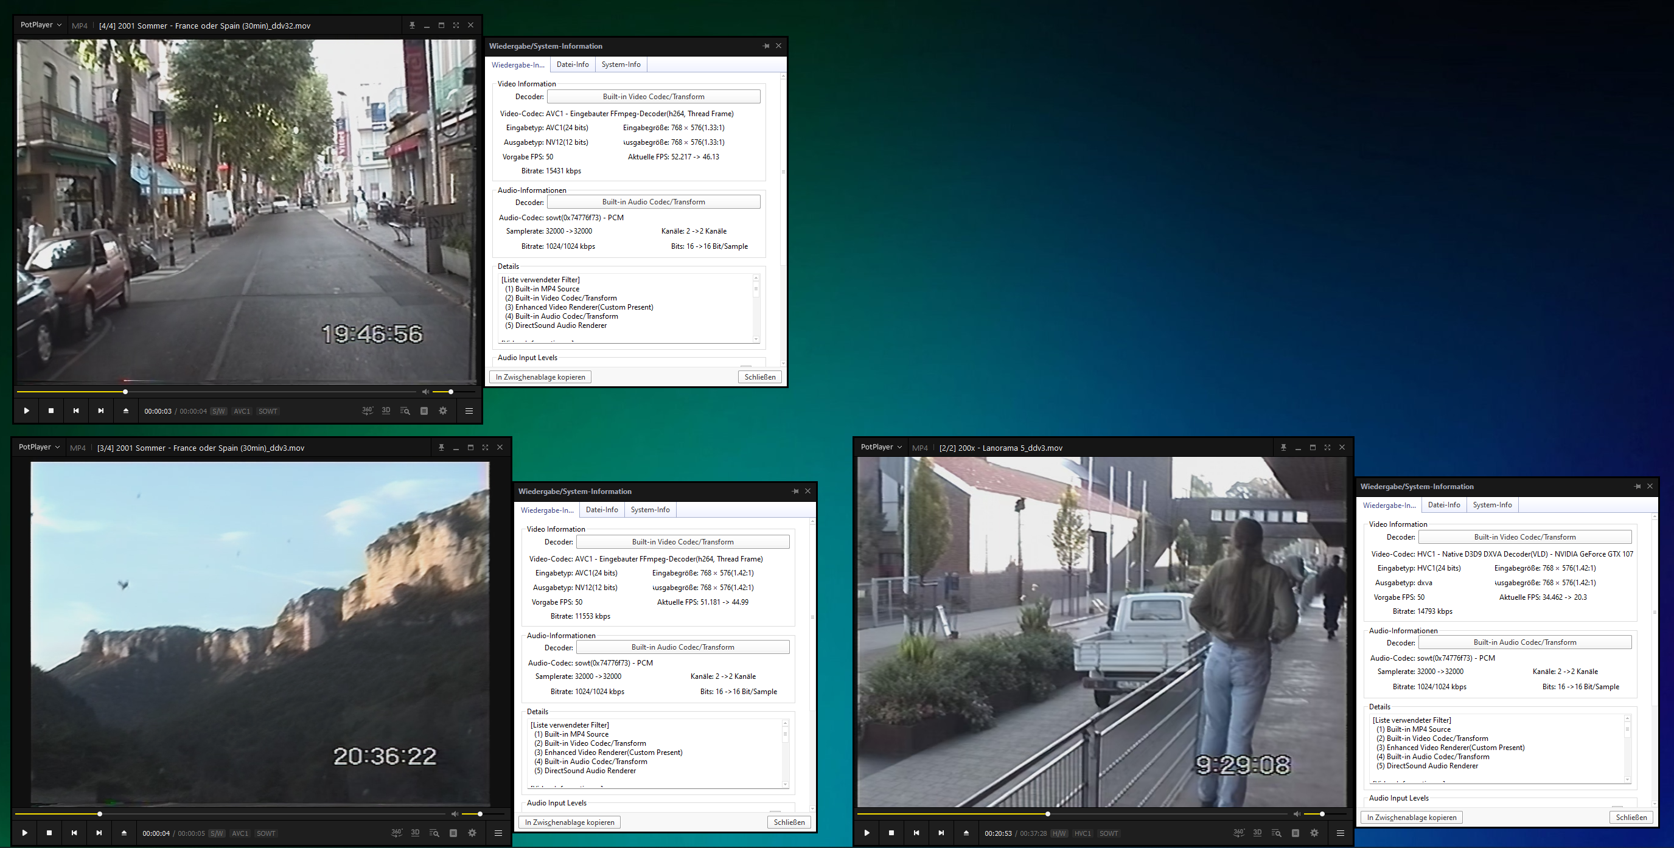Toggle H/W decoding badge in Lanorama player

click(x=1059, y=833)
